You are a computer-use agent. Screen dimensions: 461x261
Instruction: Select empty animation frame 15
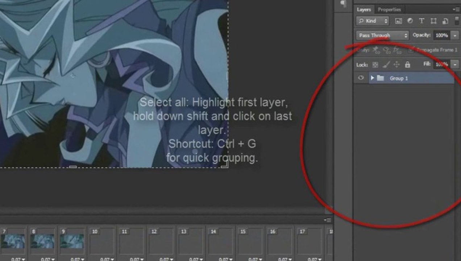click(251, 241)
